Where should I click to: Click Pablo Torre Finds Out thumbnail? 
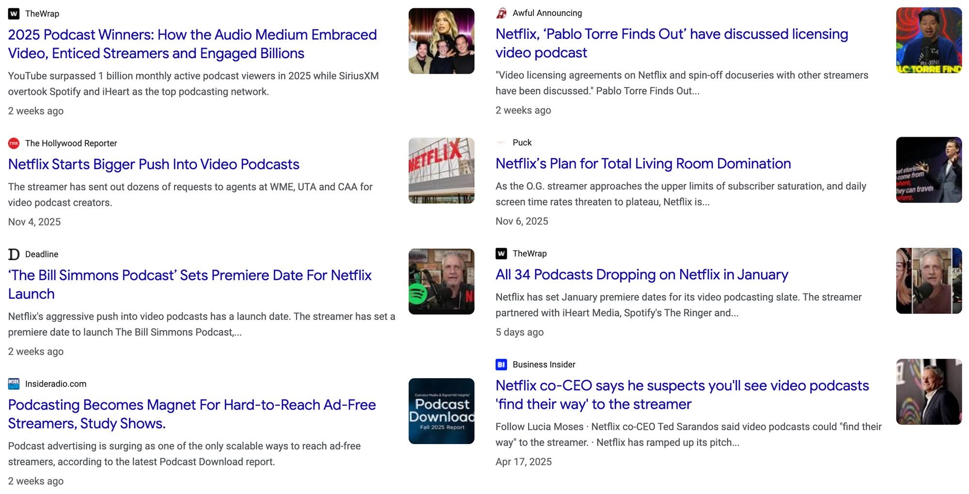pyautogui.click(x=929, y=40)
